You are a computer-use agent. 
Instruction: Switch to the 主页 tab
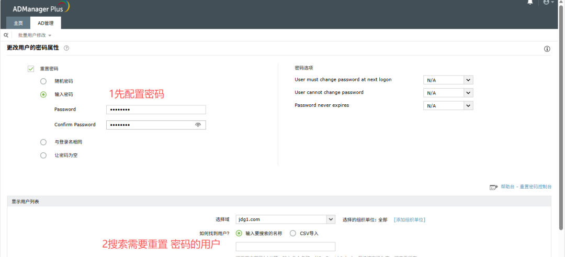(18, 23)
